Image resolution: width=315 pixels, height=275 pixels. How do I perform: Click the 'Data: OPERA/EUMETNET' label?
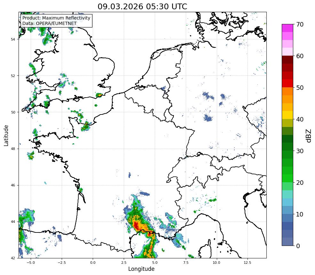coord(50,23)
